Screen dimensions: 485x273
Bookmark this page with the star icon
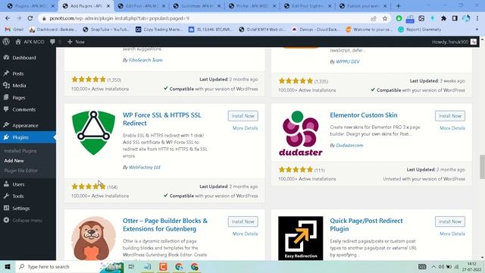tap(385, 18)
